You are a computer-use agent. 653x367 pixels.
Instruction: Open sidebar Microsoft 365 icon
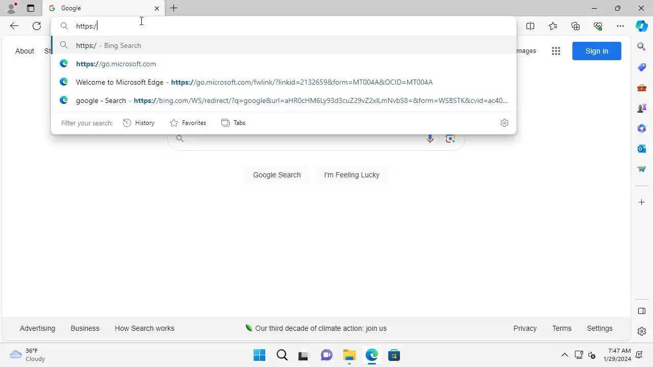point(642,128)
